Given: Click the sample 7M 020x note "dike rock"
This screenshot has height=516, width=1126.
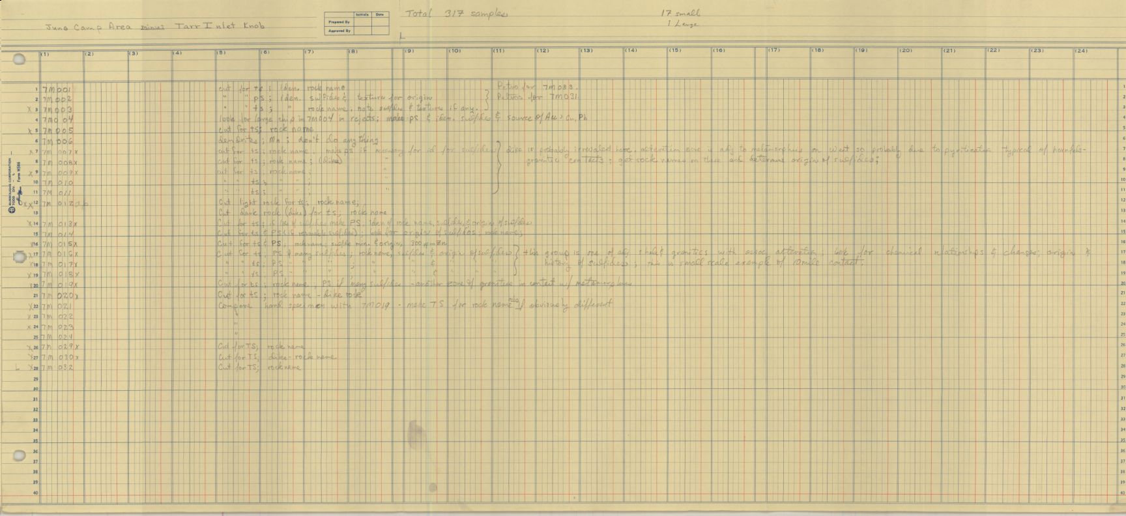Looking at the screenshot, I should [x=343, y=295].
